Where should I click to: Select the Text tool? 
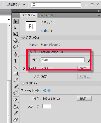(16, 61)
